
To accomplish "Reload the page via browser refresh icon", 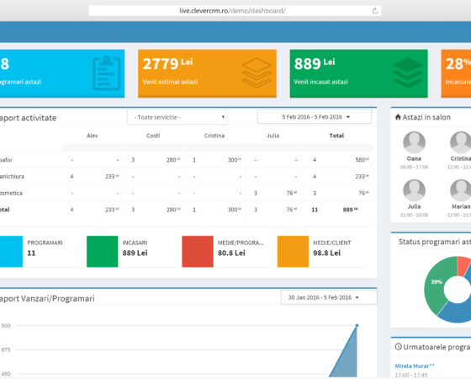I will tap(375, 11).
